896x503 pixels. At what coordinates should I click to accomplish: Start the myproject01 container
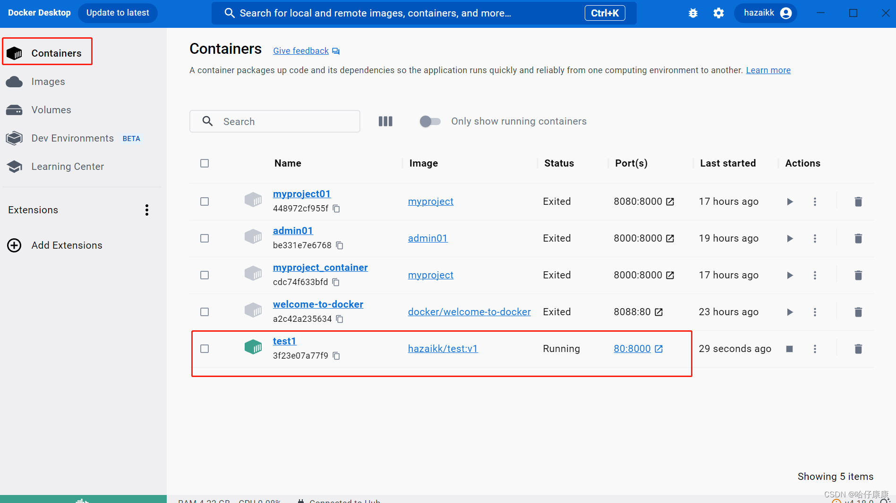[790, 201]
